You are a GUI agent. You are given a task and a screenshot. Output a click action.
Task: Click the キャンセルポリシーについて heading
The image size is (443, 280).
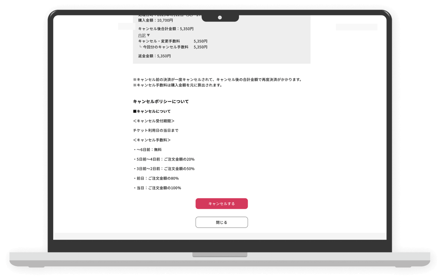[x=161, y=102]
